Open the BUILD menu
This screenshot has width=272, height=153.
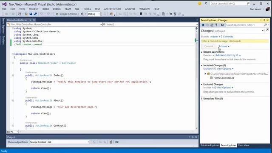[45, 9]
